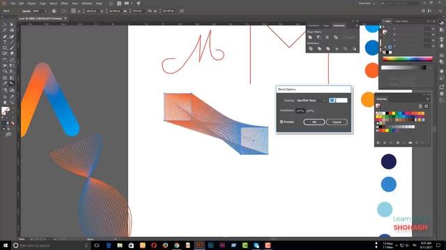
Task: Open the Select menu
Action: point(53,3)
